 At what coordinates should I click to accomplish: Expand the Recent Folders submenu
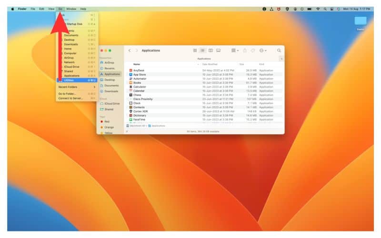point(76,87)
